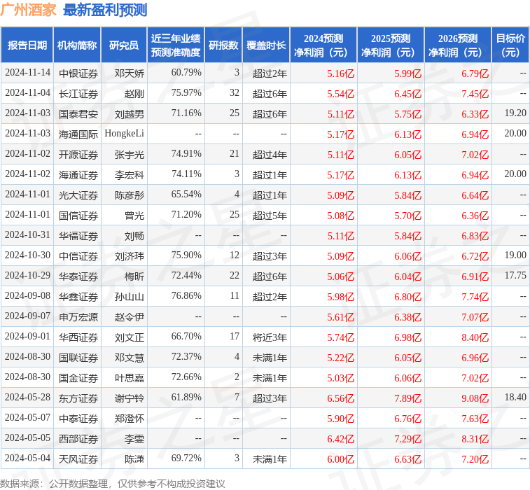Click institution 国泰君安
Viewport: 530px width, 490px height.
[x=78, y=114]
